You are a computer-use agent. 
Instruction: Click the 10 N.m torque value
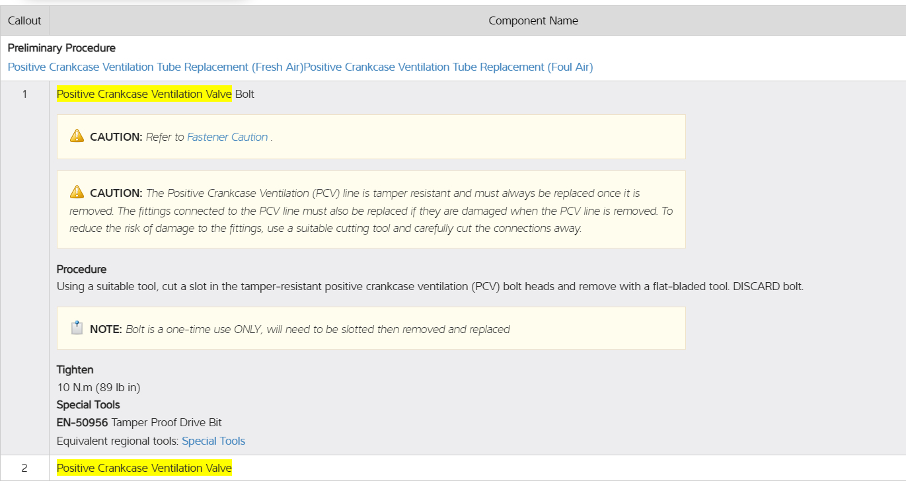(x=98, y=388)
